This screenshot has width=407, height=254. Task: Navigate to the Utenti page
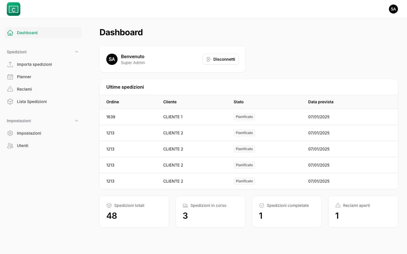pyautogui.click(x=22, y=146)
